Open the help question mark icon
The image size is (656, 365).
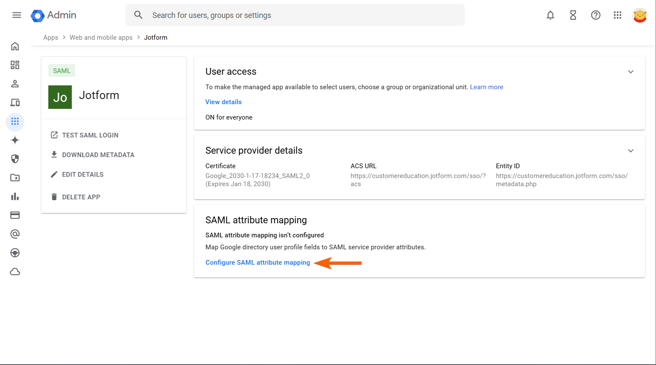tap(596, 15)
